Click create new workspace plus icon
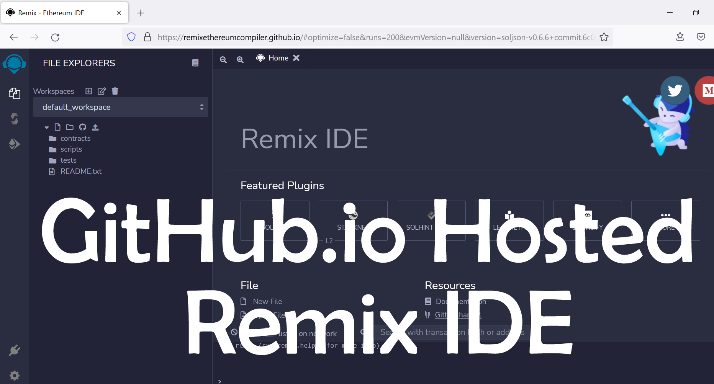The height and width of the screenshot is (384, 714). [x=89, y=91]
